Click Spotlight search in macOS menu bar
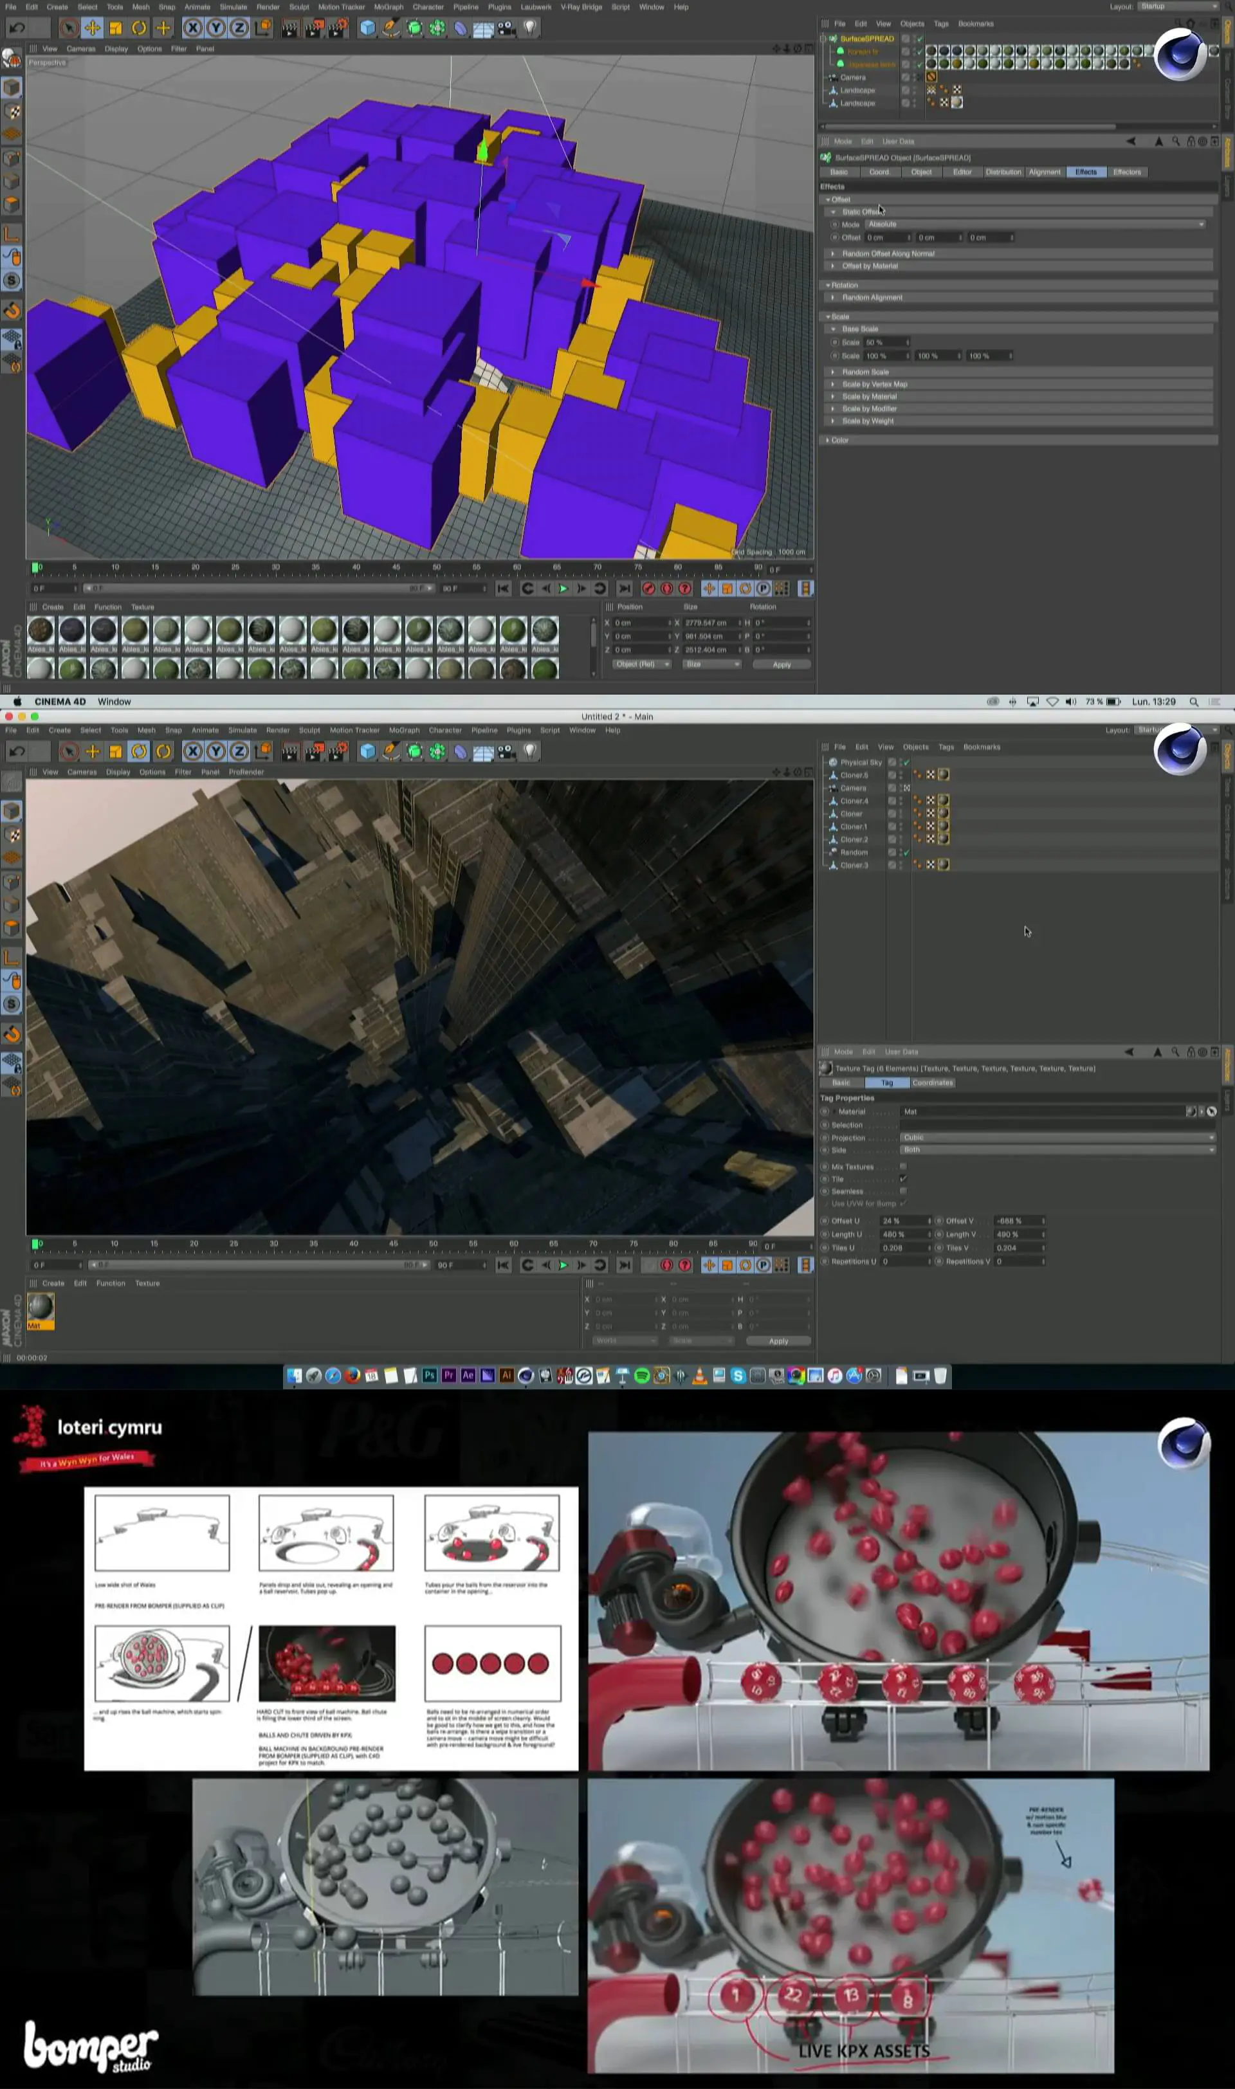The width and height of the screenshot is (1235, 2089). [x=1194, y=701]
